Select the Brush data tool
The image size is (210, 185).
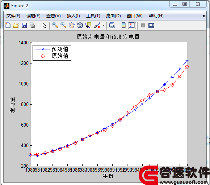(97, 25)
